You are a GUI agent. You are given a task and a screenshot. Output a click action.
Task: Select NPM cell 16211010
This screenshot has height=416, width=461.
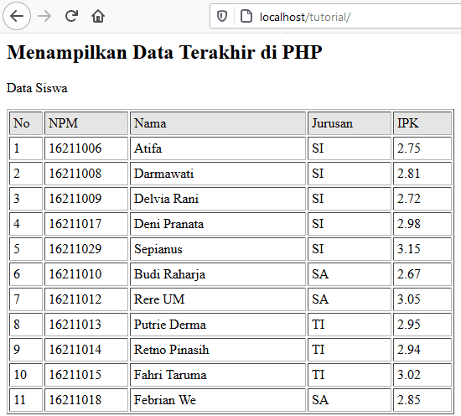coord(86,274)
